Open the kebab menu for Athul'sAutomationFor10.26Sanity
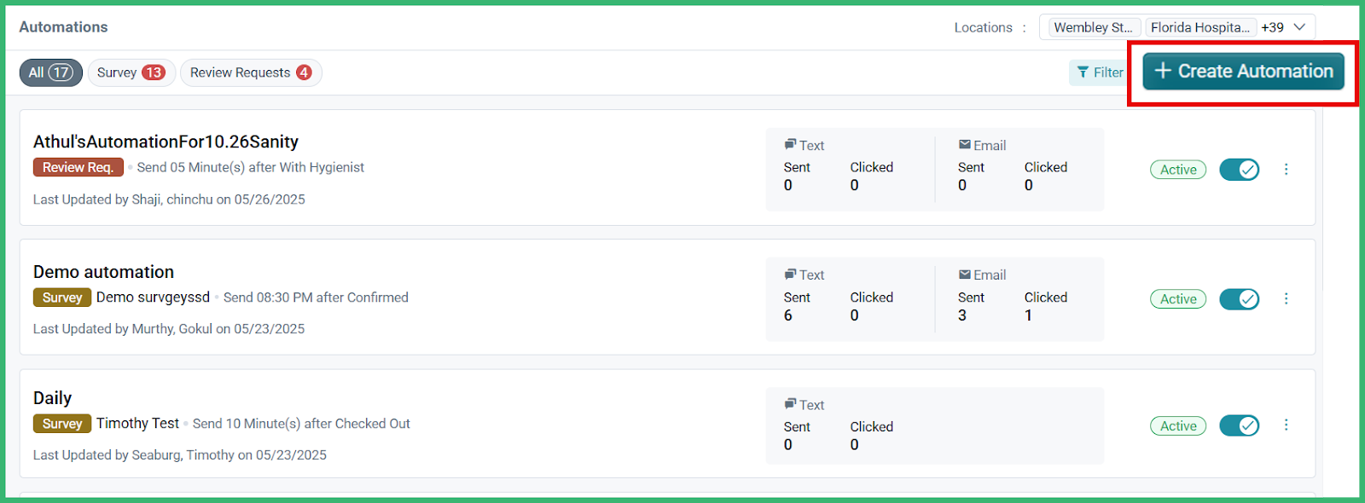The height and width of the screenshot is (503, 1365). pyautogui.click(x=1287, y=169)
